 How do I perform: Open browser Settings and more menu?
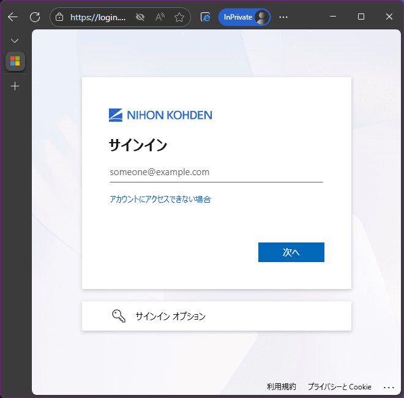pyautogui.click(x=283, y=17)
